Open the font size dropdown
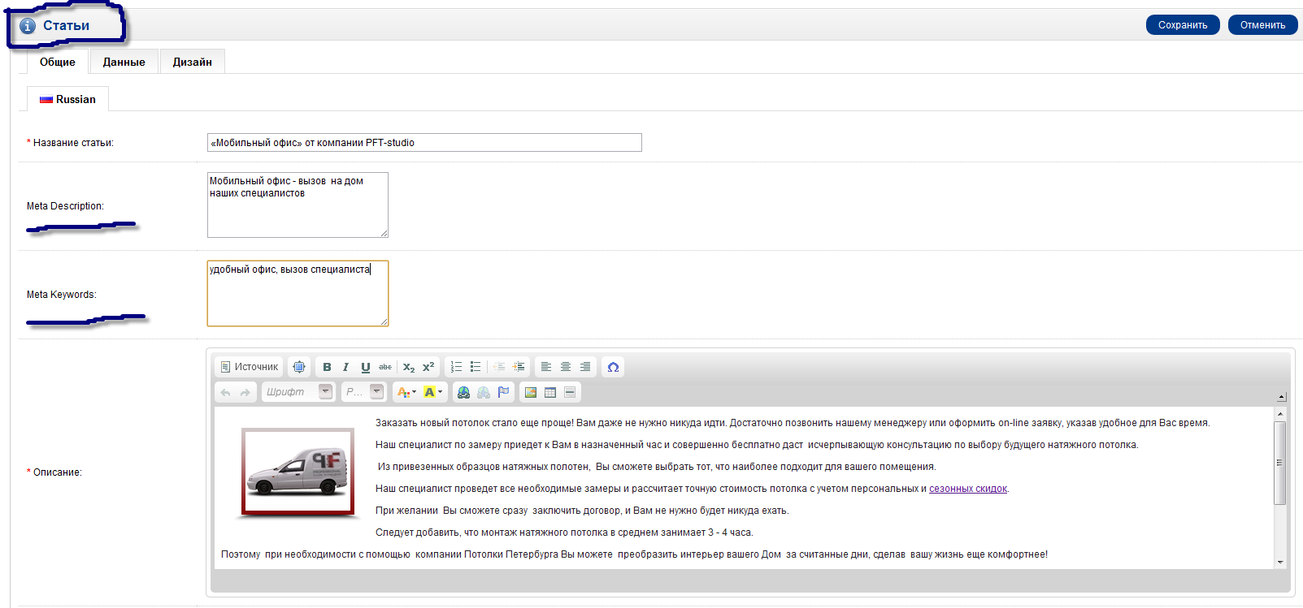 (x=376, y=391)
